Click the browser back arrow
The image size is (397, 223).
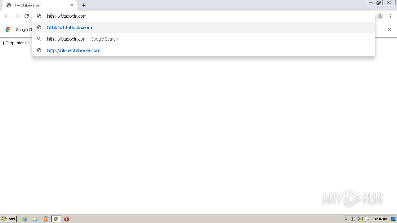7,16
